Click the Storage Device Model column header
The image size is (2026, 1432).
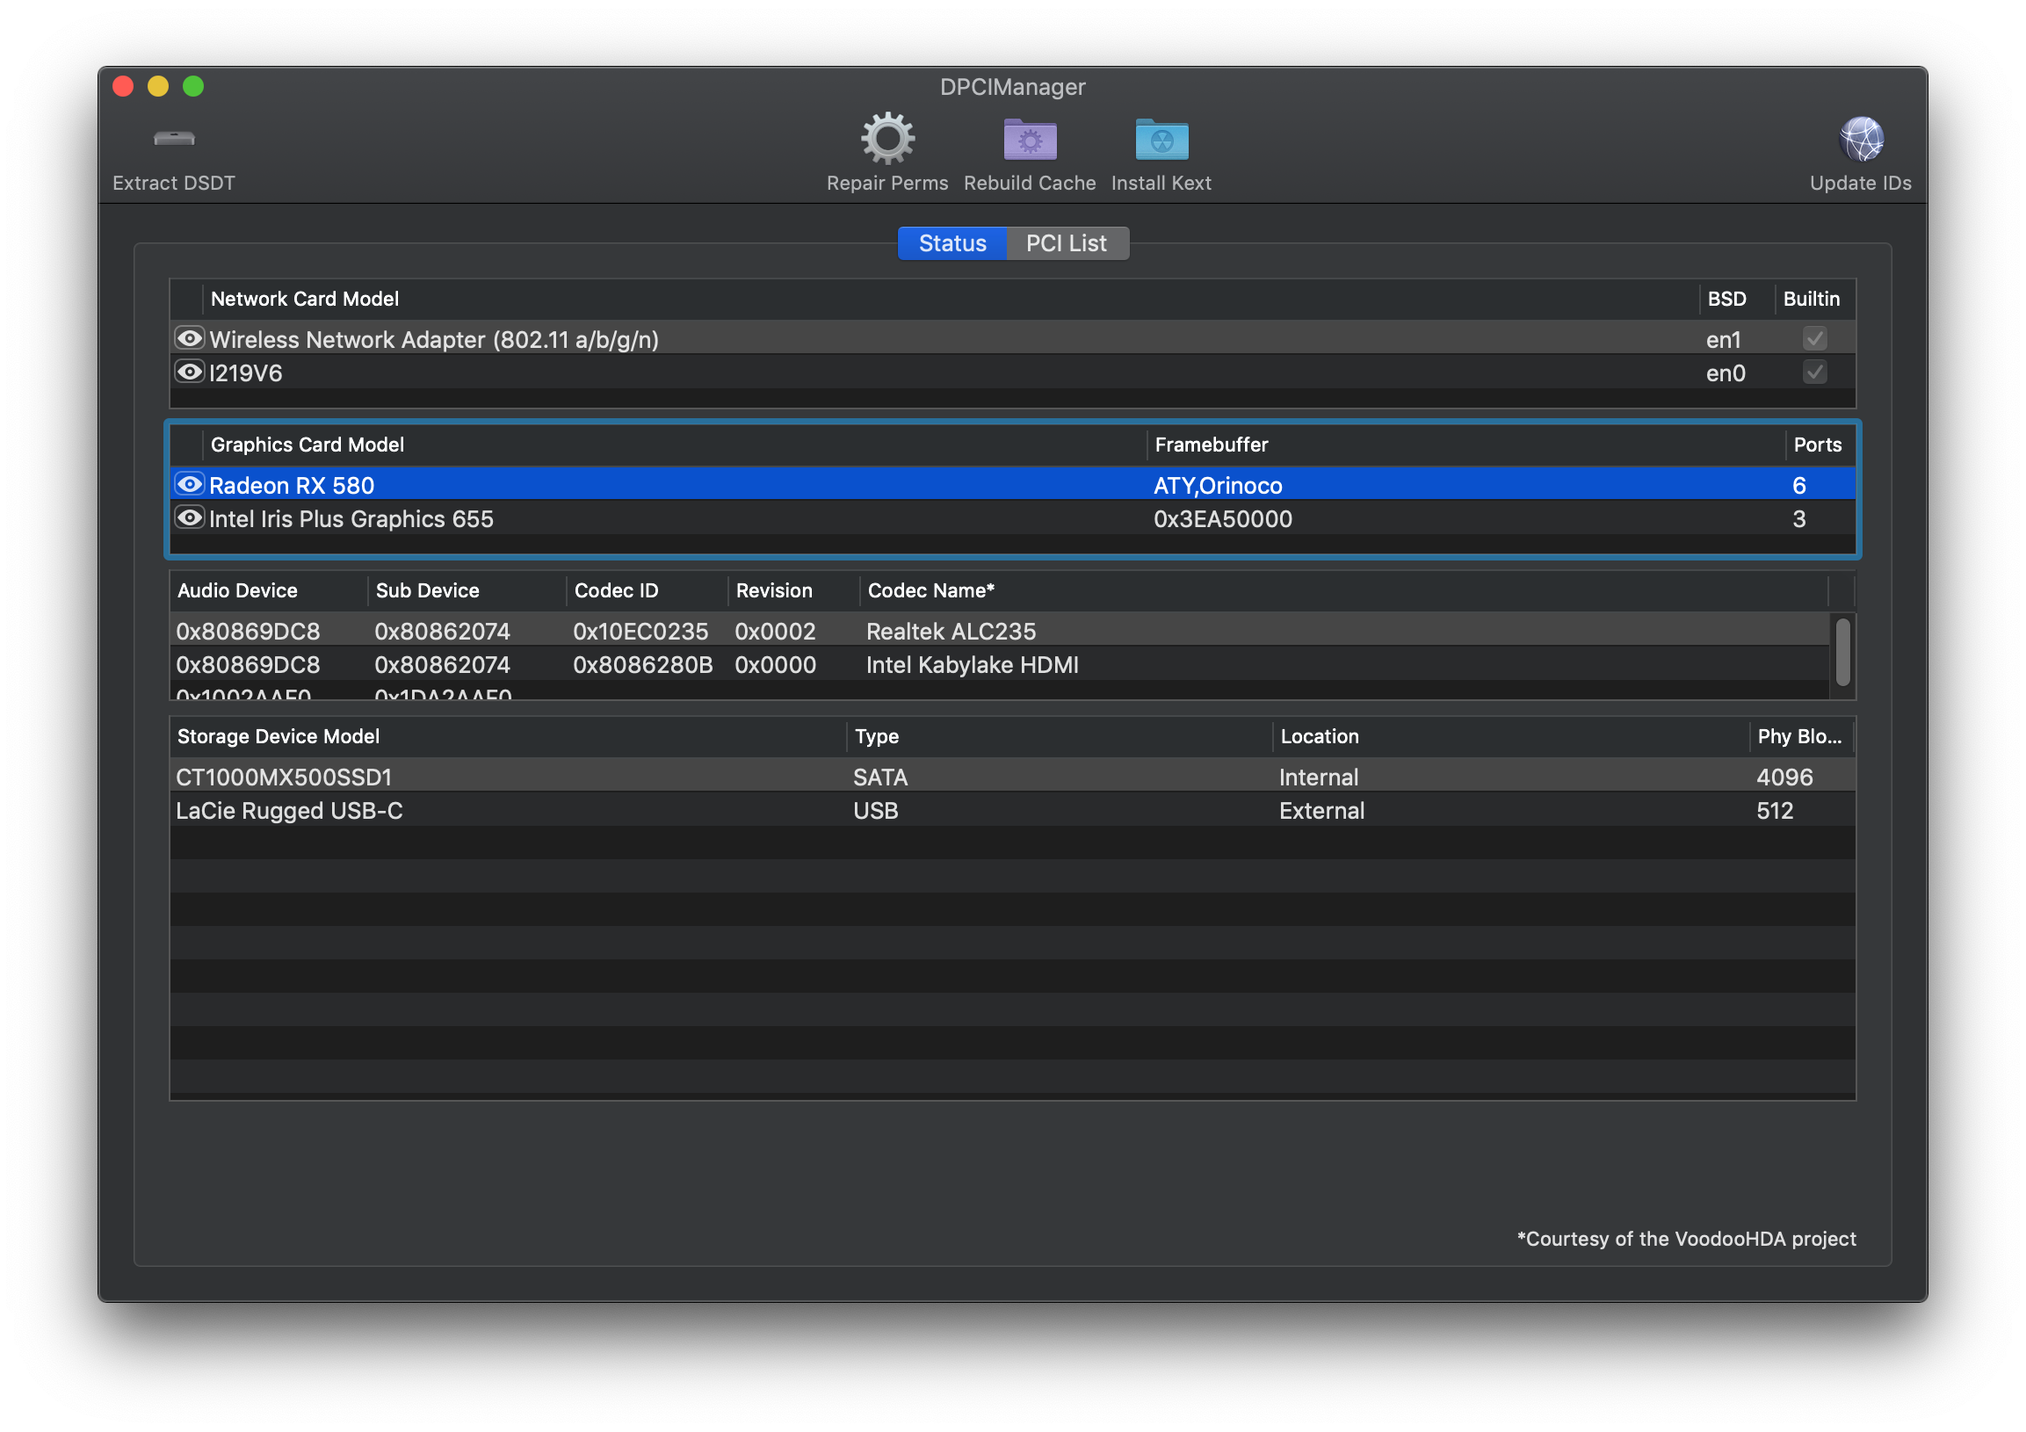click(x=278, y=737)
